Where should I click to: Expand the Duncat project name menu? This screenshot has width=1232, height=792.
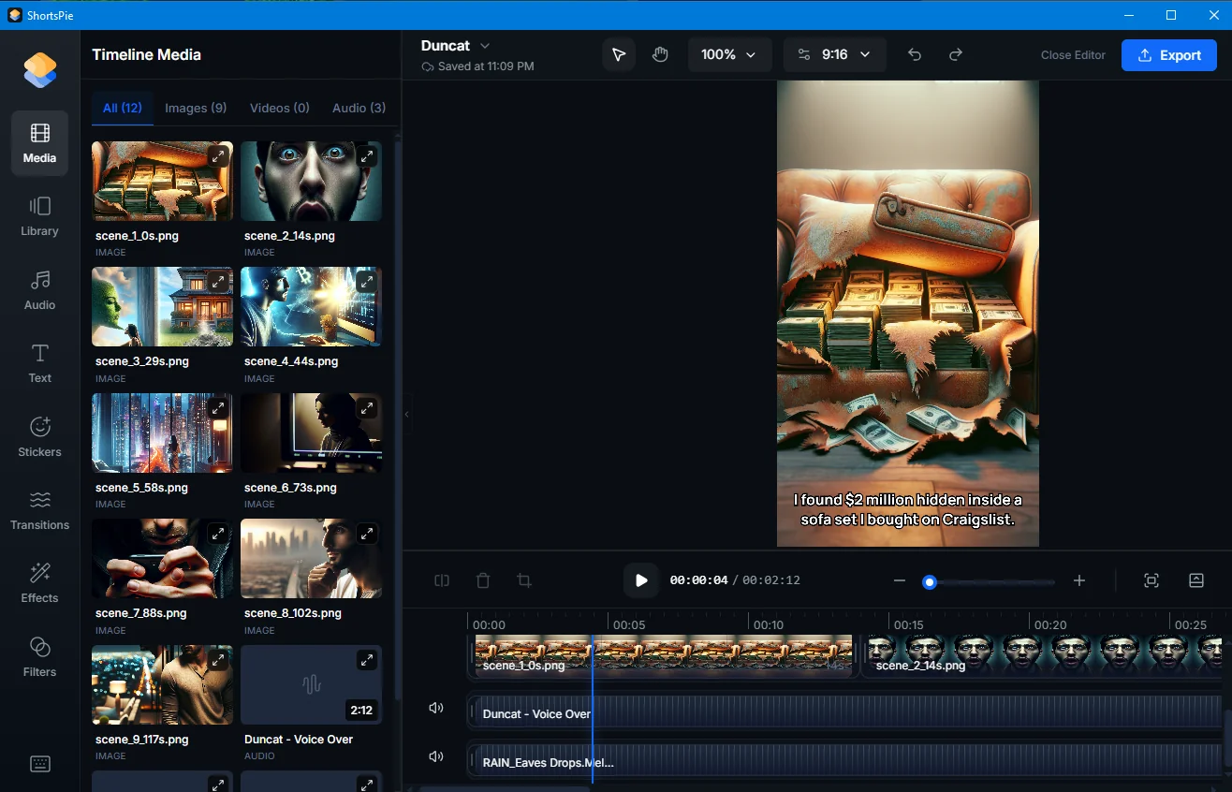pyautogui.click(x=485, y=46)
